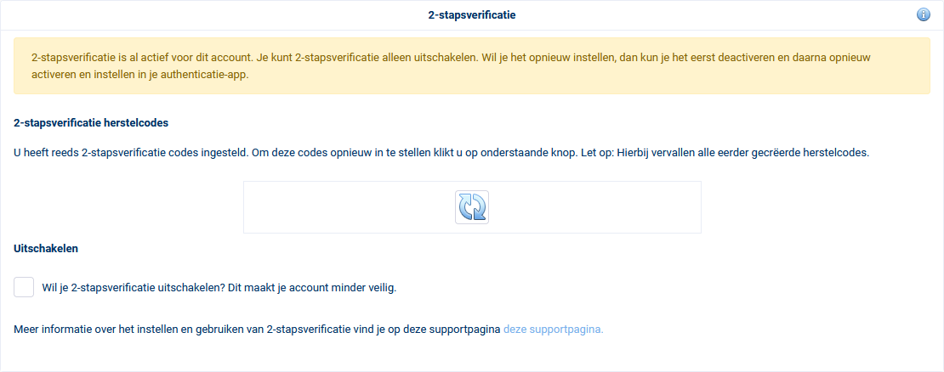Click empty area right of the refresh button
944x372 pixels.
click(595, 207)
